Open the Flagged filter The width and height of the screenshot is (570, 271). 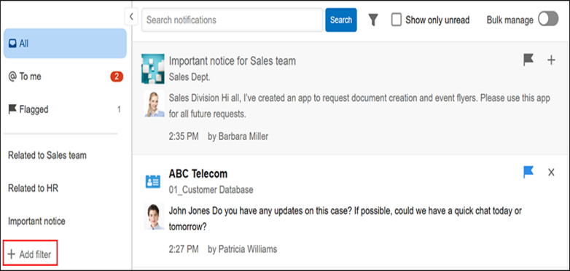65,109
